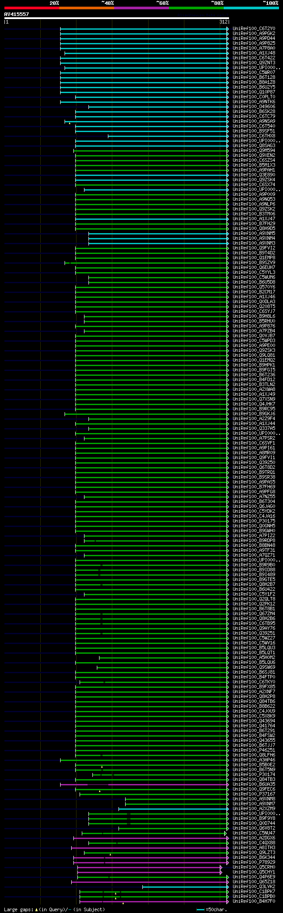This screenshot has height=913, width=283.
Task: Select the UniRef100_A8ITH3 label
Action: point(254,848)
